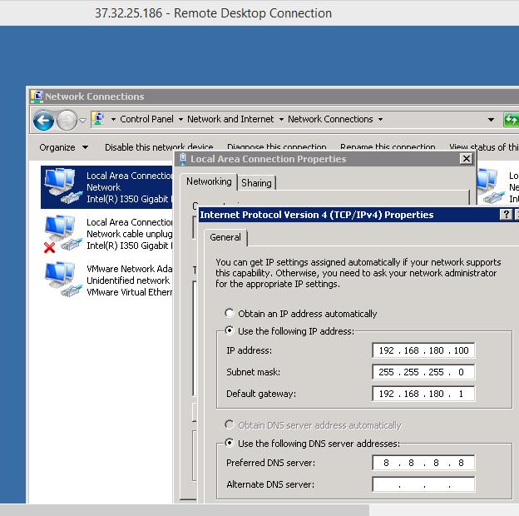This screenshot has width=519, height=516.
Task: Click the refresh icon beside the address bar
Action: coord(512,120)
